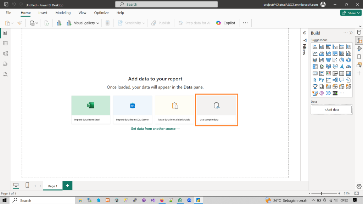Screen dimensions: 363x204
Task: Switch to Model view icon
Action: point(5,53)
